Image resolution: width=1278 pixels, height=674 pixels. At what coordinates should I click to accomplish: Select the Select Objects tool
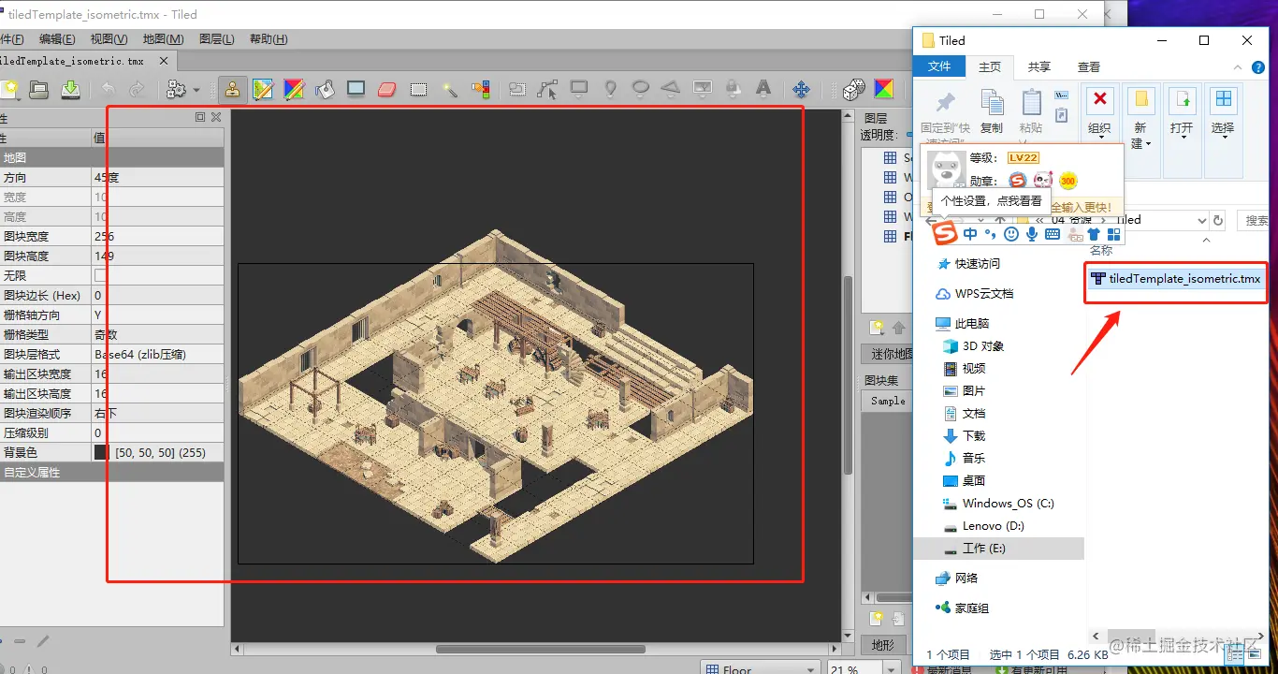pyautogui.click(x=517, y=90)
